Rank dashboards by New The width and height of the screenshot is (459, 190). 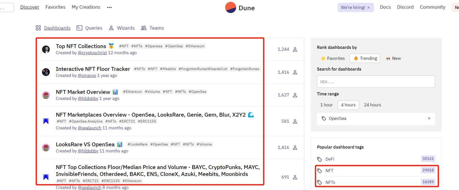393,58
